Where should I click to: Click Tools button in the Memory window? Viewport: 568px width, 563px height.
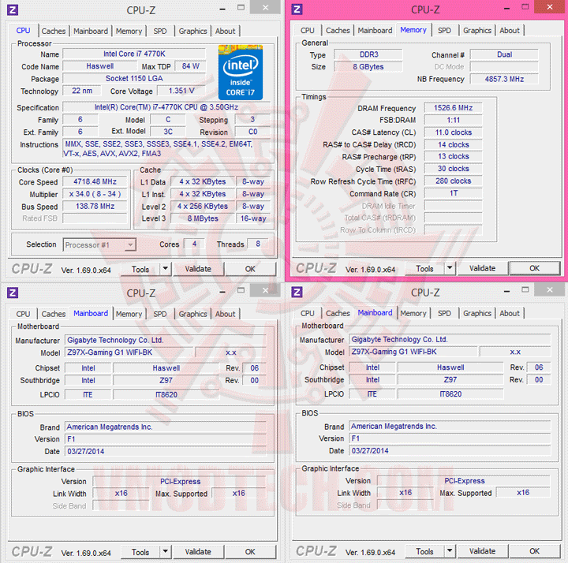tap(425, 268)
